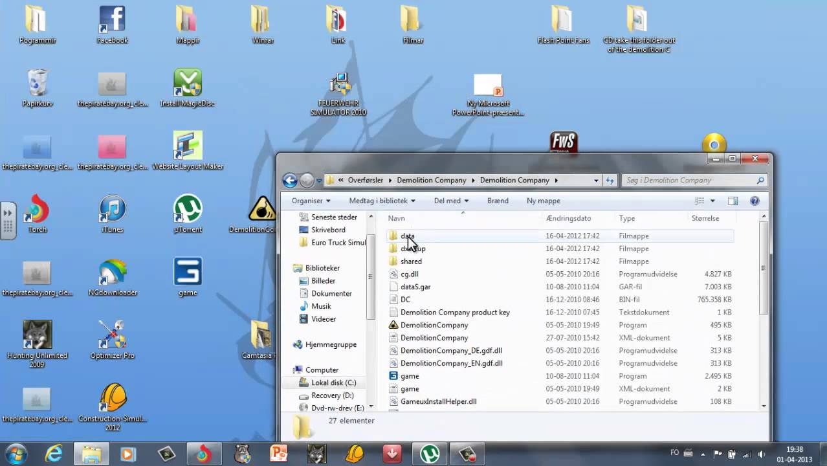Expand the breadcrumb arrow after Overførsler
The image size is (827, 466).
coord(391,181)
